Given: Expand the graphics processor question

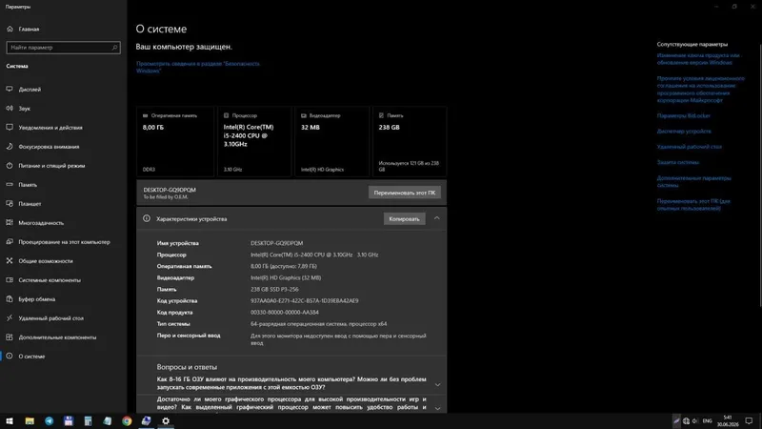Looking at the screenshot, I should (x=437, y=408).
